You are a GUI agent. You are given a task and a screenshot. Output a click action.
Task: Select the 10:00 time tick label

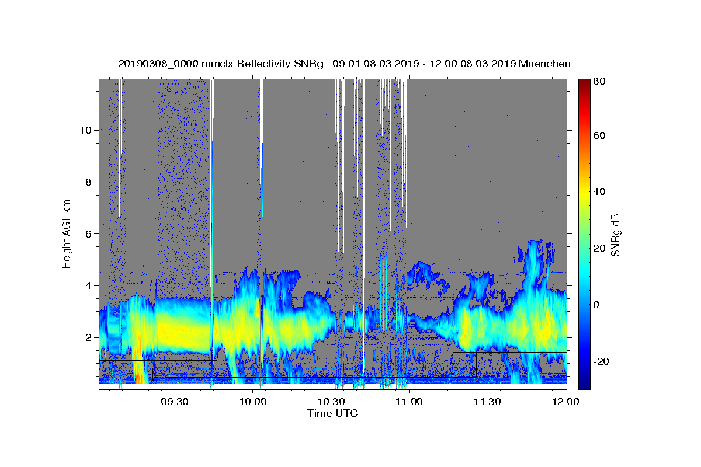click(253, 402)
